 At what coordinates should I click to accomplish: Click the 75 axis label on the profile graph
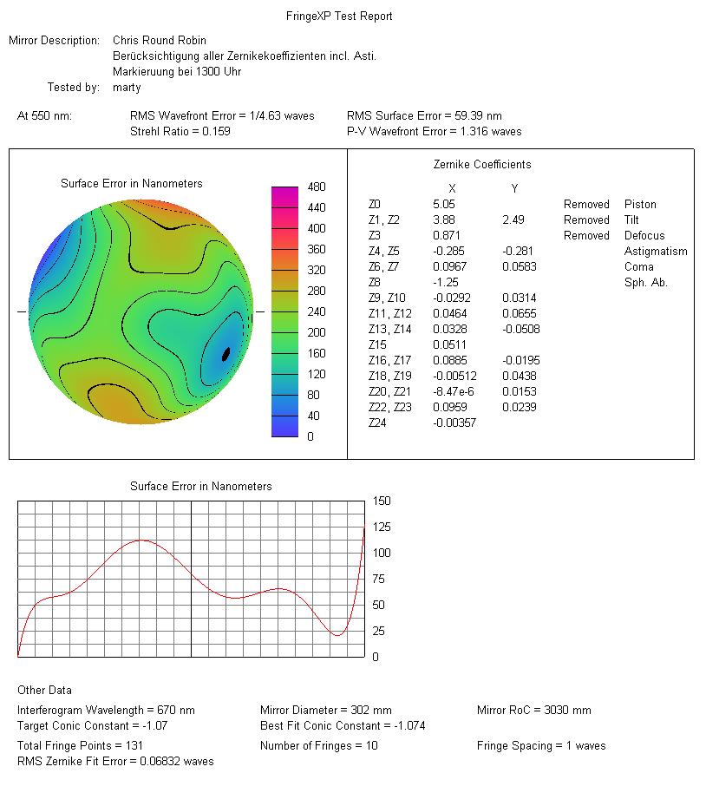pos(378,579)
